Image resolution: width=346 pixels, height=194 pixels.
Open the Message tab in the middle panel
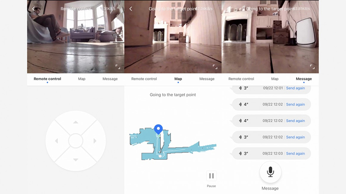207,79
